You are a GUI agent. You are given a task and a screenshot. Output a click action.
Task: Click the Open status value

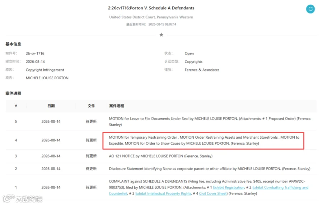click(x=189, y=53)
